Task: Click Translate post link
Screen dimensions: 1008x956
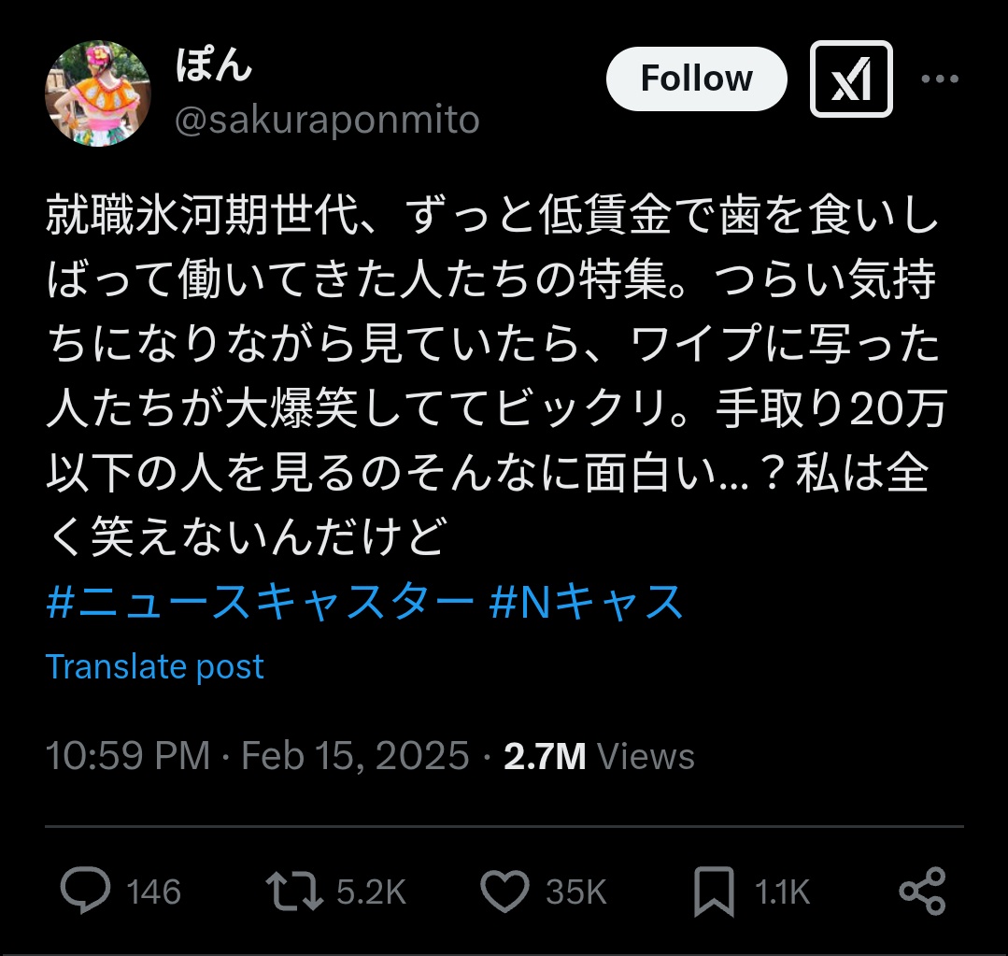Action: [x=155, y=666]
